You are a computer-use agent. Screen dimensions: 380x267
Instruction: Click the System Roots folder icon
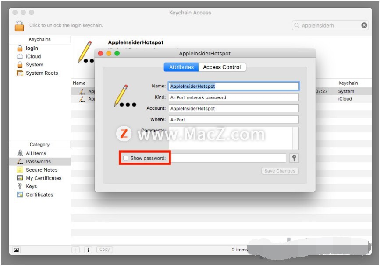click(20, 73)
